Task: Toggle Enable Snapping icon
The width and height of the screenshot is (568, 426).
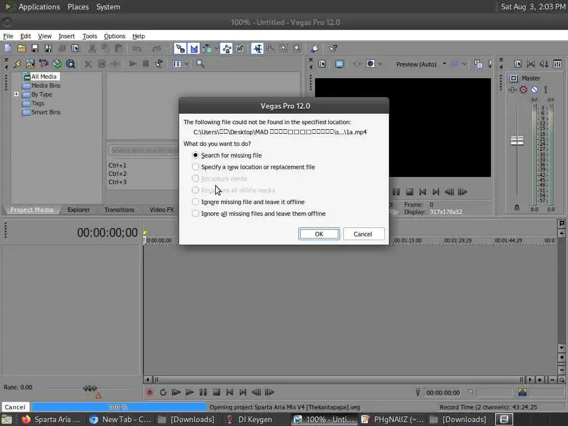Action: [x=180, y=49]
